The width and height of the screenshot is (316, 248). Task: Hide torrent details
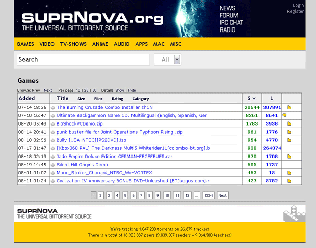[x=132, y=90]
